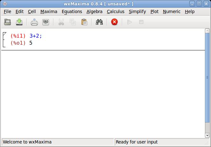This screenshot has height=147, width=211.
Task: Click the Stop animation square icon
Action: (141, 22)
